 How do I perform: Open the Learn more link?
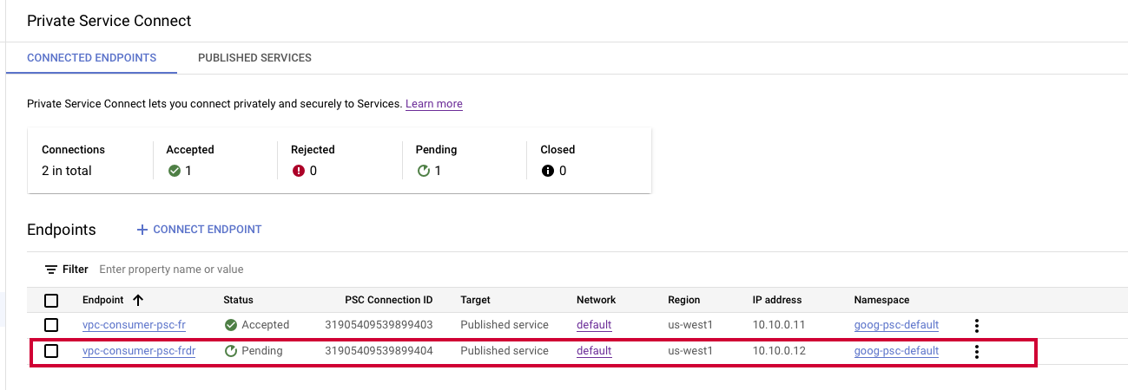click(434, 104)
